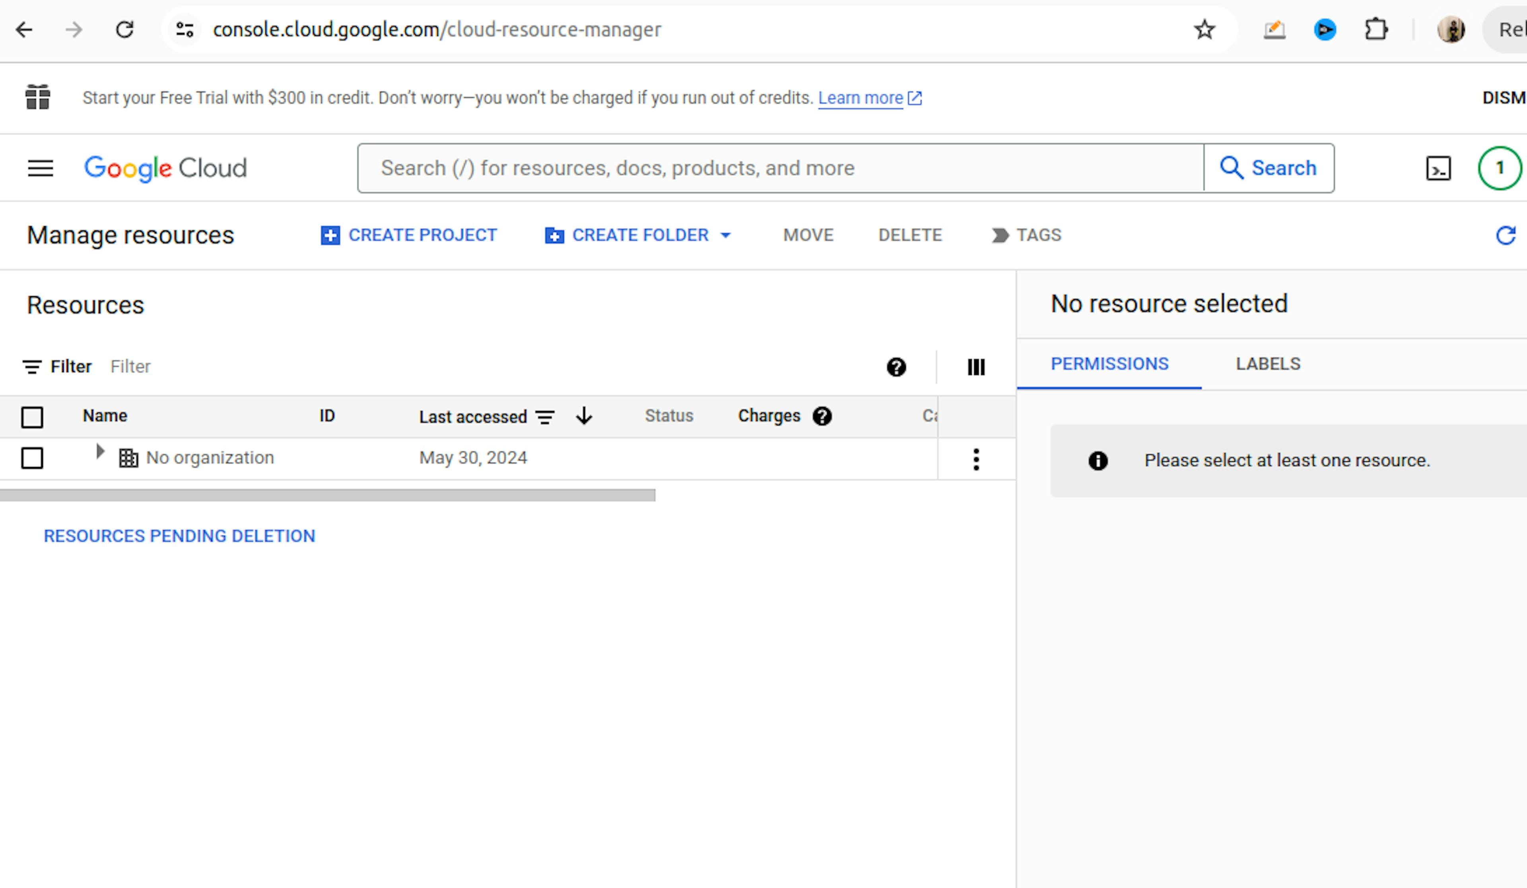
Task: Open Resources Pending Deletion link
Action: point(179,536)
